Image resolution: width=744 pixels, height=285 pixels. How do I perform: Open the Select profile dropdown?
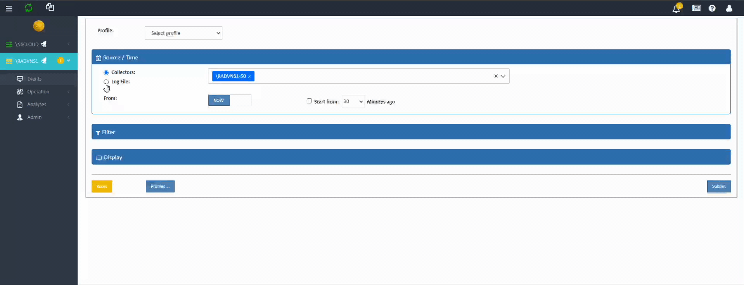[183, 33]
